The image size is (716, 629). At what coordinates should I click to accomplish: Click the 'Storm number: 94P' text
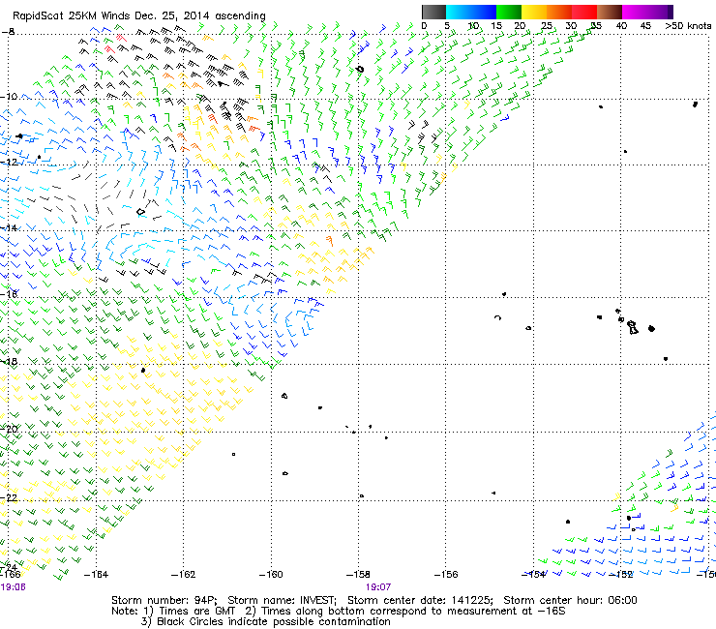(x=164, y=600)
